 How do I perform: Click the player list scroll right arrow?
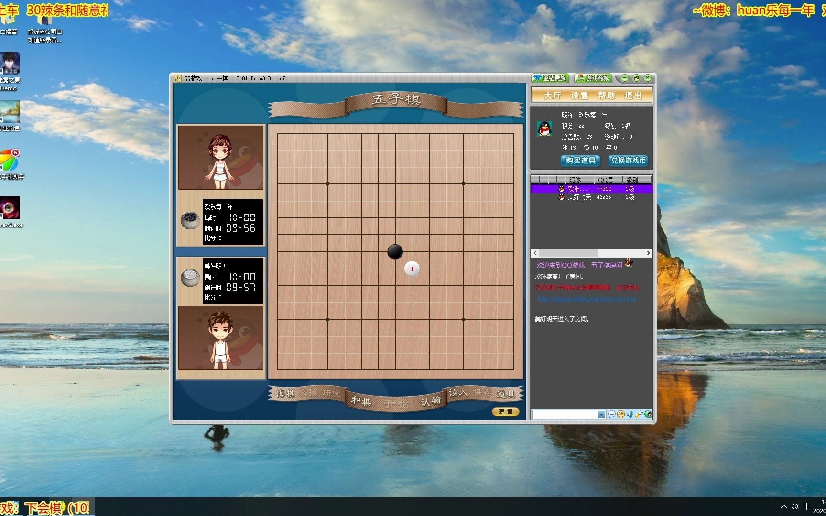coord(649,253)
